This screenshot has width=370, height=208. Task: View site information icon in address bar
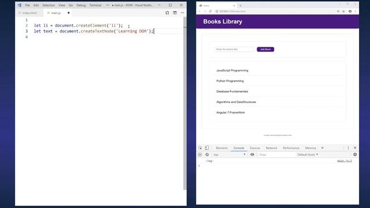pos(217,12)
